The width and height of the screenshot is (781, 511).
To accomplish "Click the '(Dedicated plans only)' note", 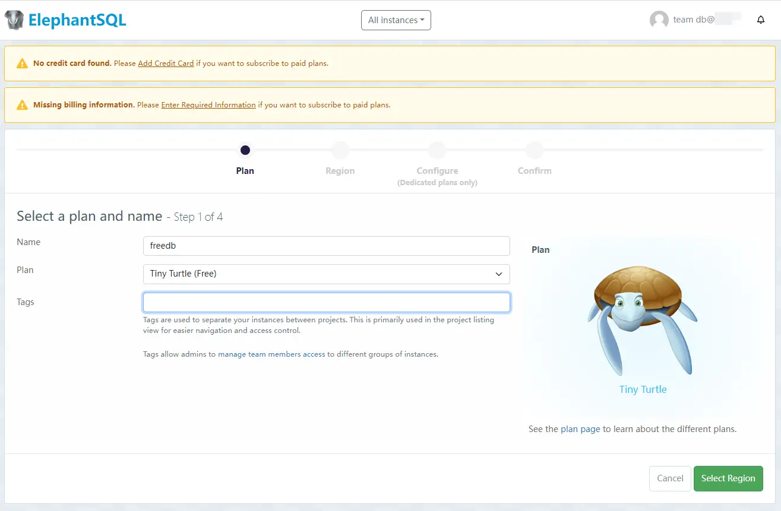I will (437, 183).
